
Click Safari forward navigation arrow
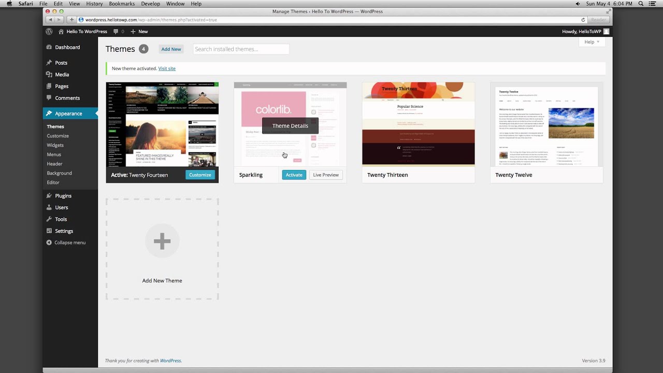tap(59, 20)
